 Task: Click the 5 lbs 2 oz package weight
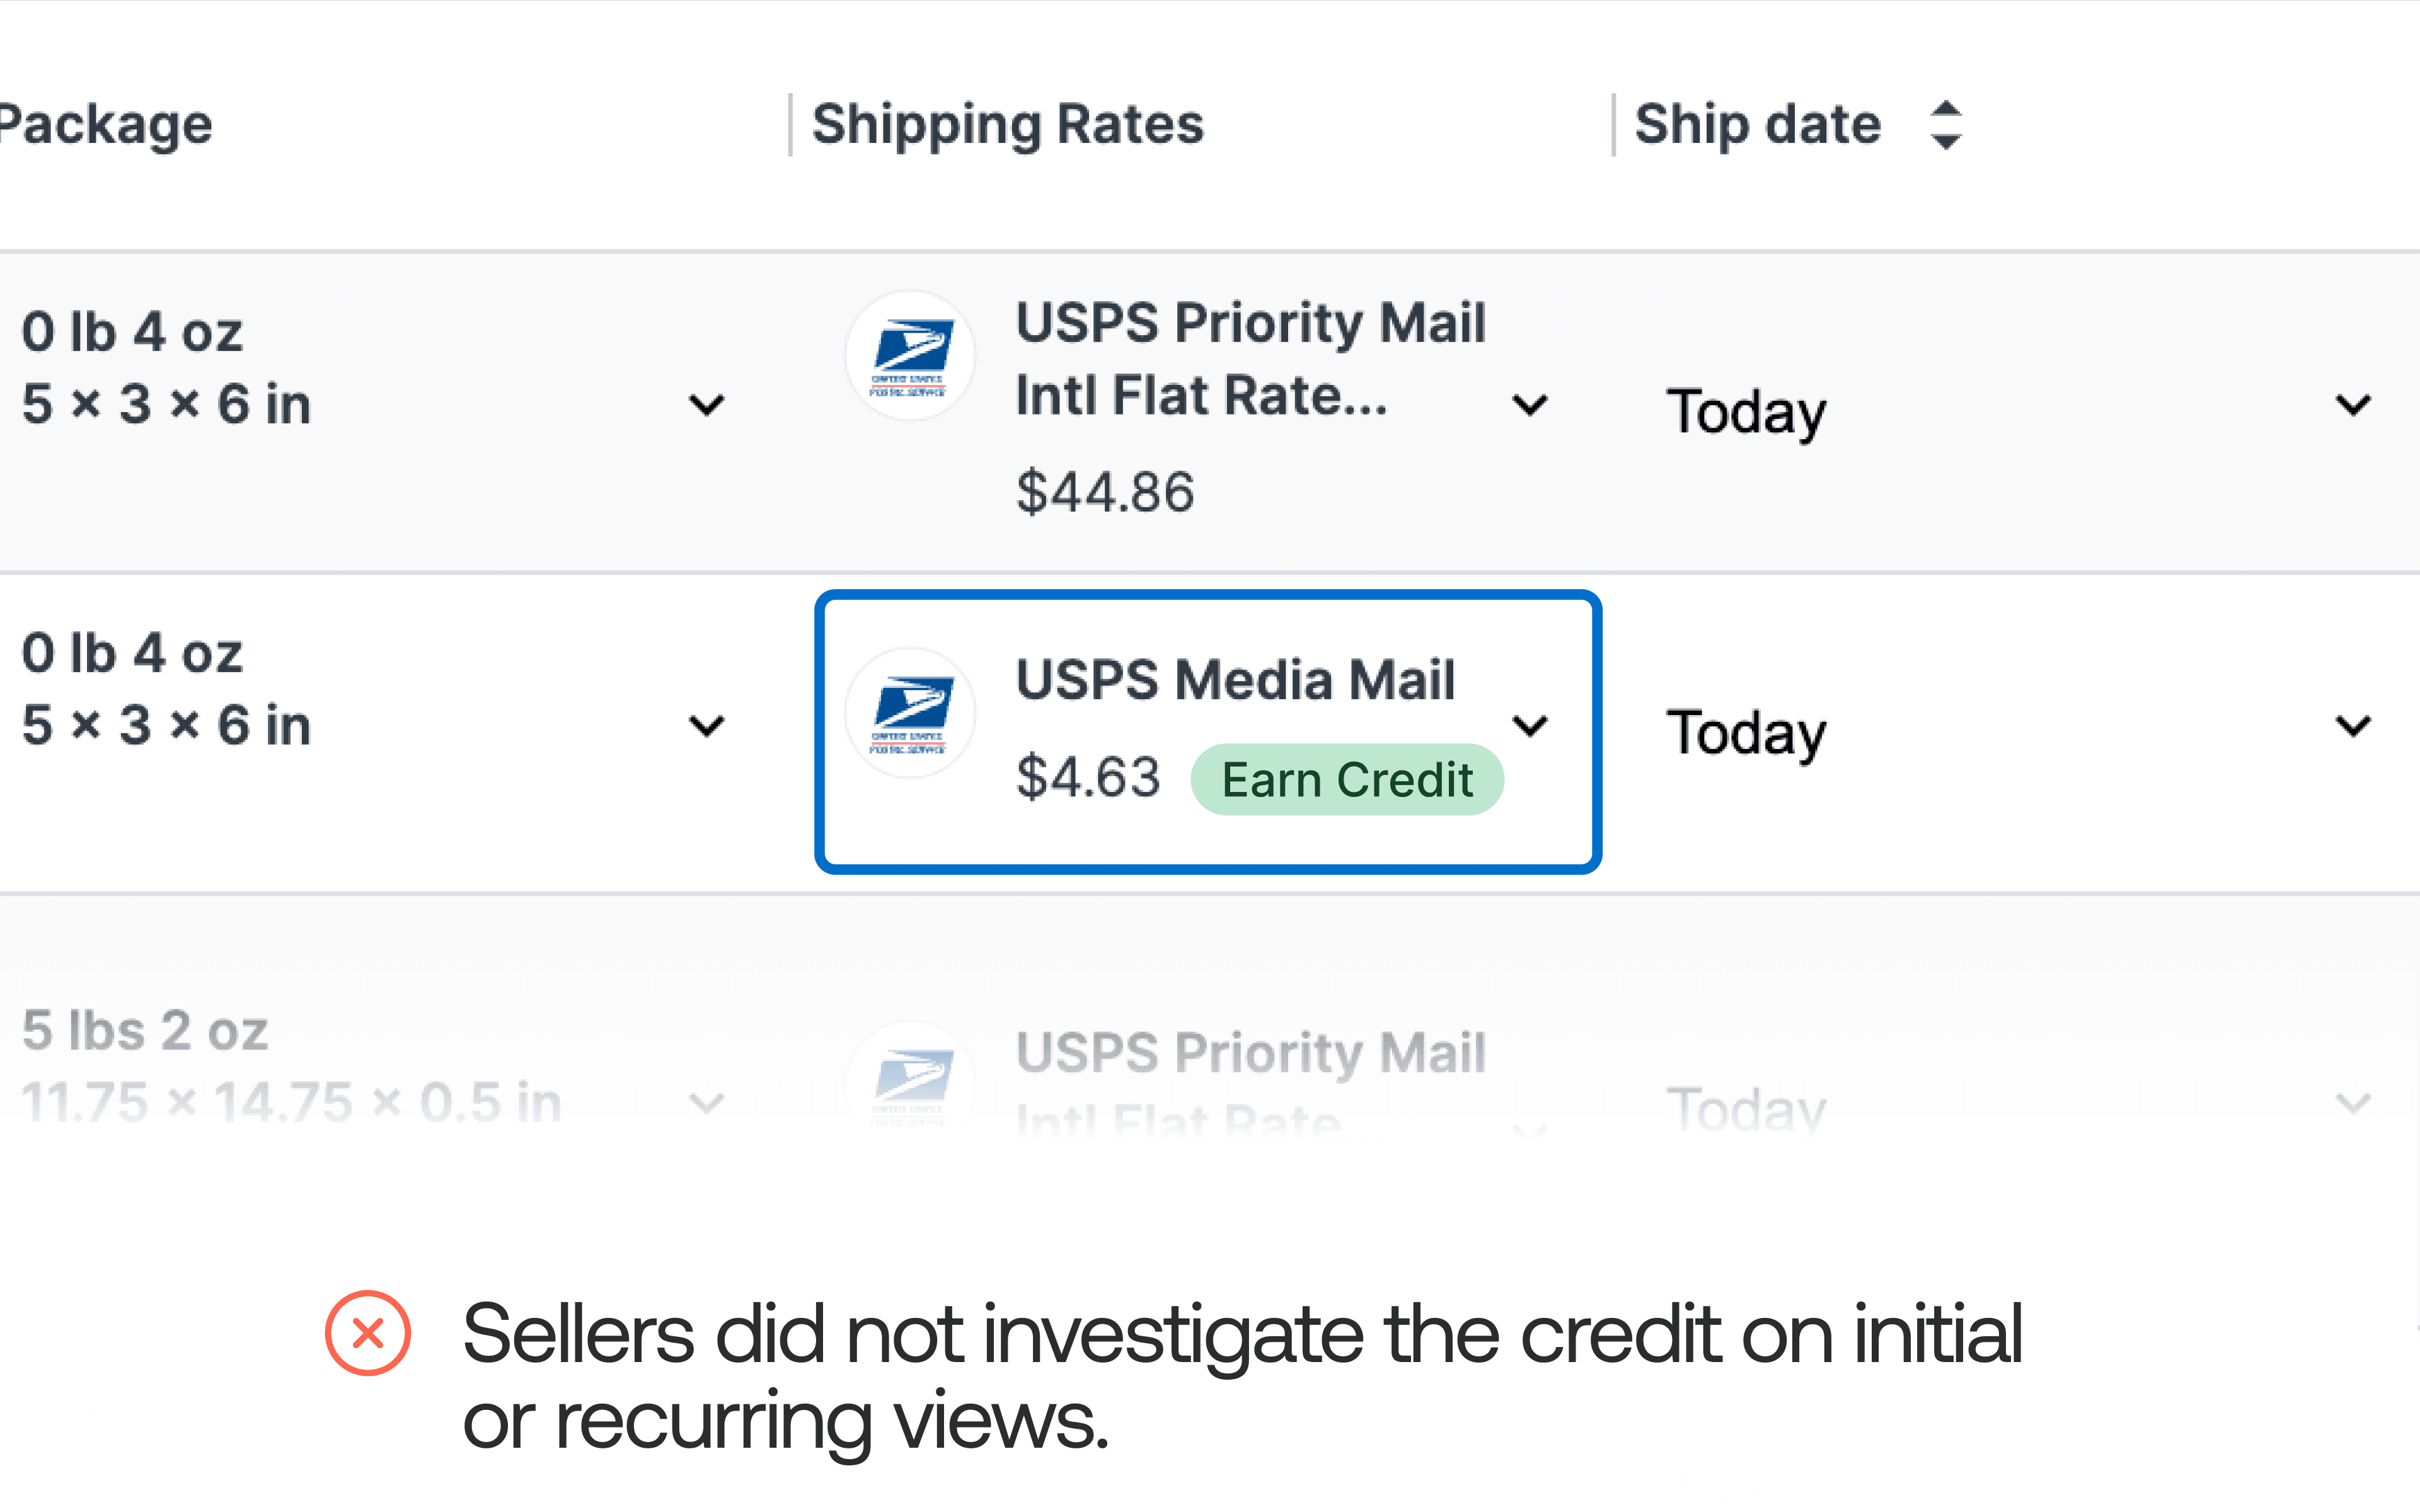[145, 1031]
